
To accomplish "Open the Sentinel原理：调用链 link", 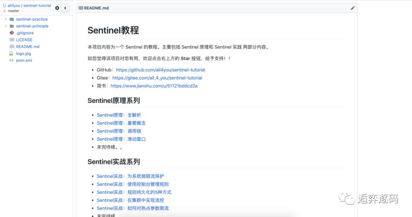I will click(119, 131).
